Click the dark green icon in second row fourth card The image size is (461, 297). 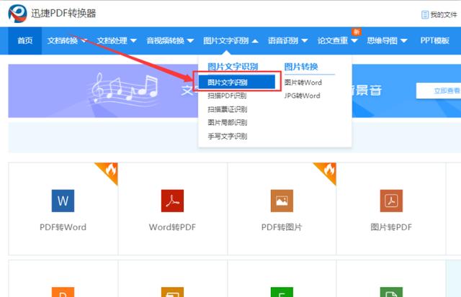(x=391, y=292)
